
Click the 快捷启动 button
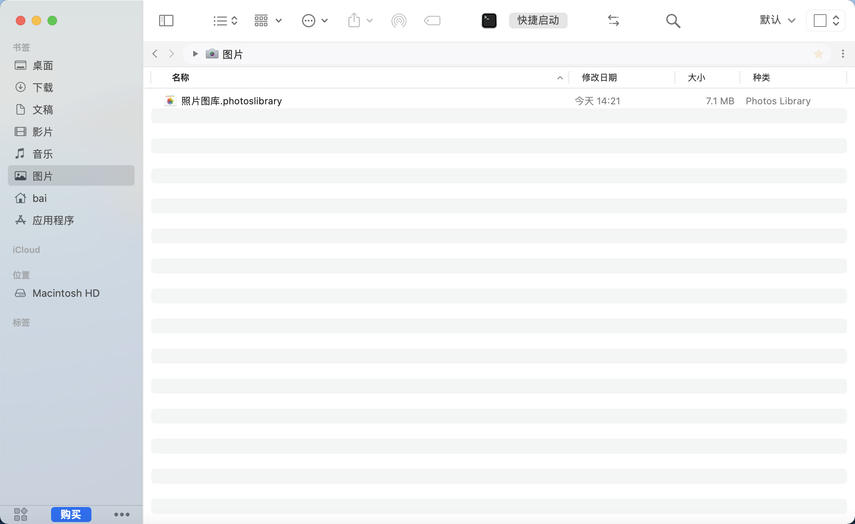click(538, 21)
